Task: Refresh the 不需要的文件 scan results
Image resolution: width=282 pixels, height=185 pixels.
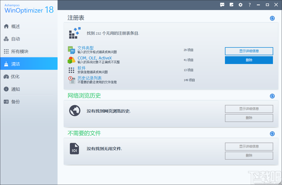Action: click(x=272, y=134)
